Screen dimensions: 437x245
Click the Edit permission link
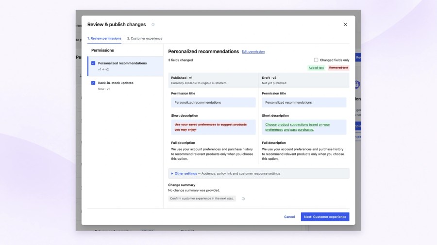[253, 52]
